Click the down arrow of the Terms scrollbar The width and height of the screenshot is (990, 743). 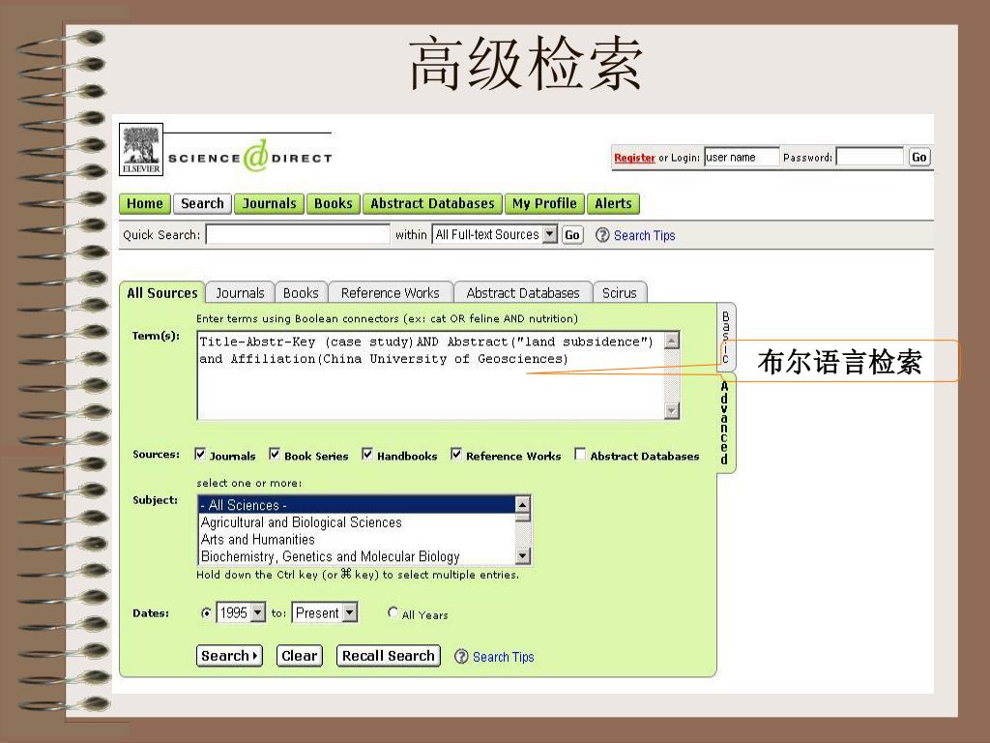[672, 410]
